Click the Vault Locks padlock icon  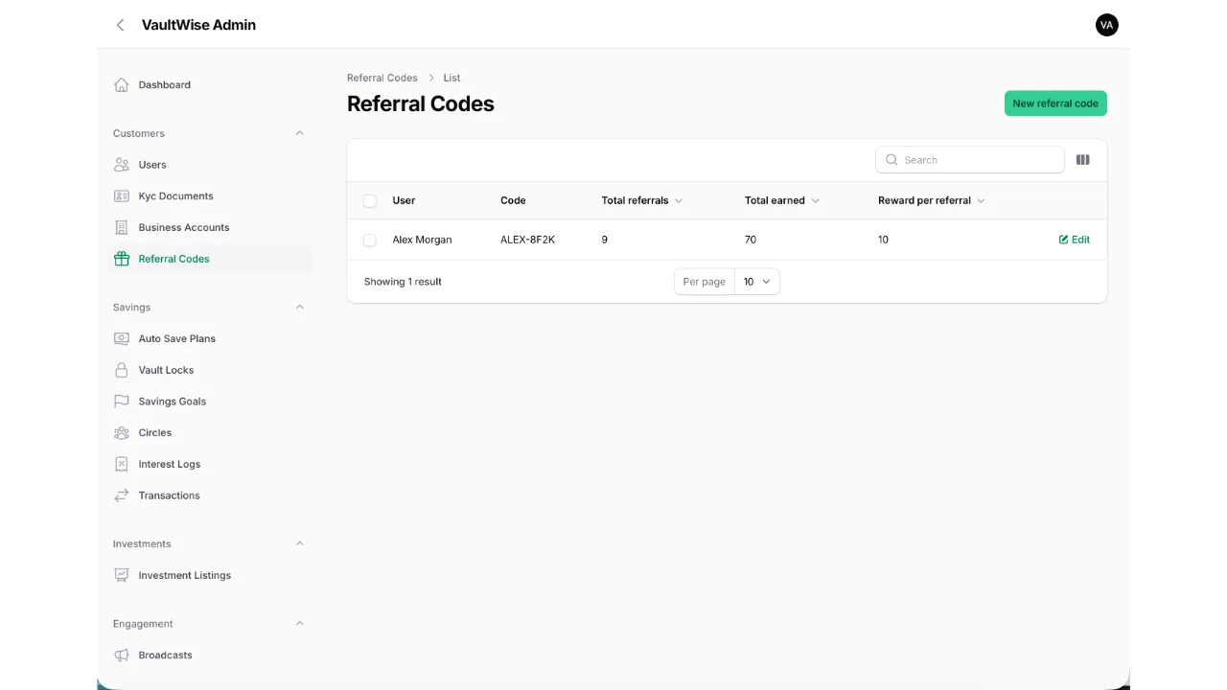(x=122, y=370)
